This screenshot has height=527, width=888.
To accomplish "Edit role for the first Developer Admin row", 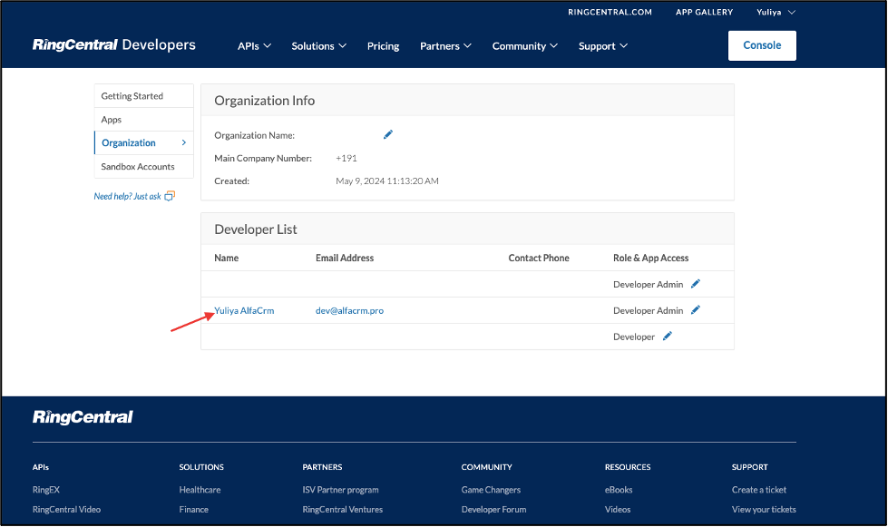I will click(696, 284).
